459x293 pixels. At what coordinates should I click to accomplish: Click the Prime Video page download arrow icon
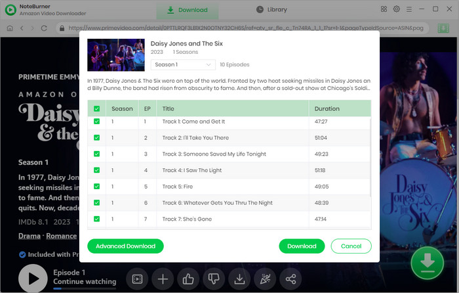coord(239,279)
